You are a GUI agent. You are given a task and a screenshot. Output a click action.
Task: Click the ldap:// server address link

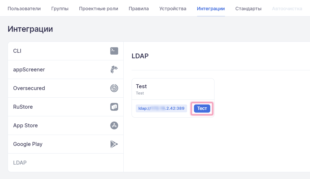[161, 108]
